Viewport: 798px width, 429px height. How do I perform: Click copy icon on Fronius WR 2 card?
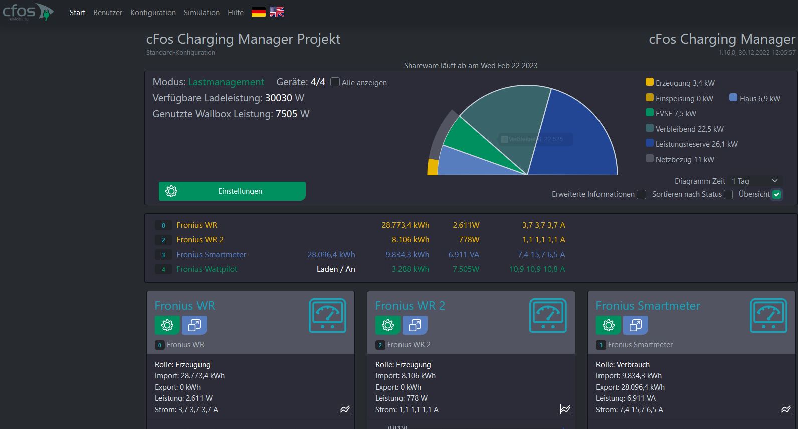[x=415, y=325]
